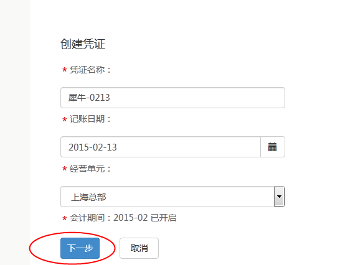Click the 取消 button

pos(139,248)
